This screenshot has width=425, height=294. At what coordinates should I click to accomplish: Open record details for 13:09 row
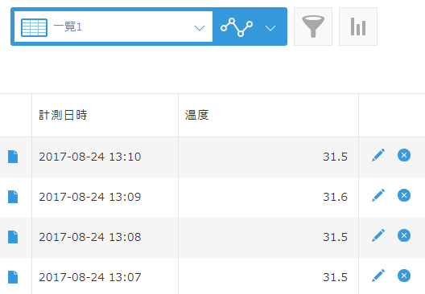13,197
